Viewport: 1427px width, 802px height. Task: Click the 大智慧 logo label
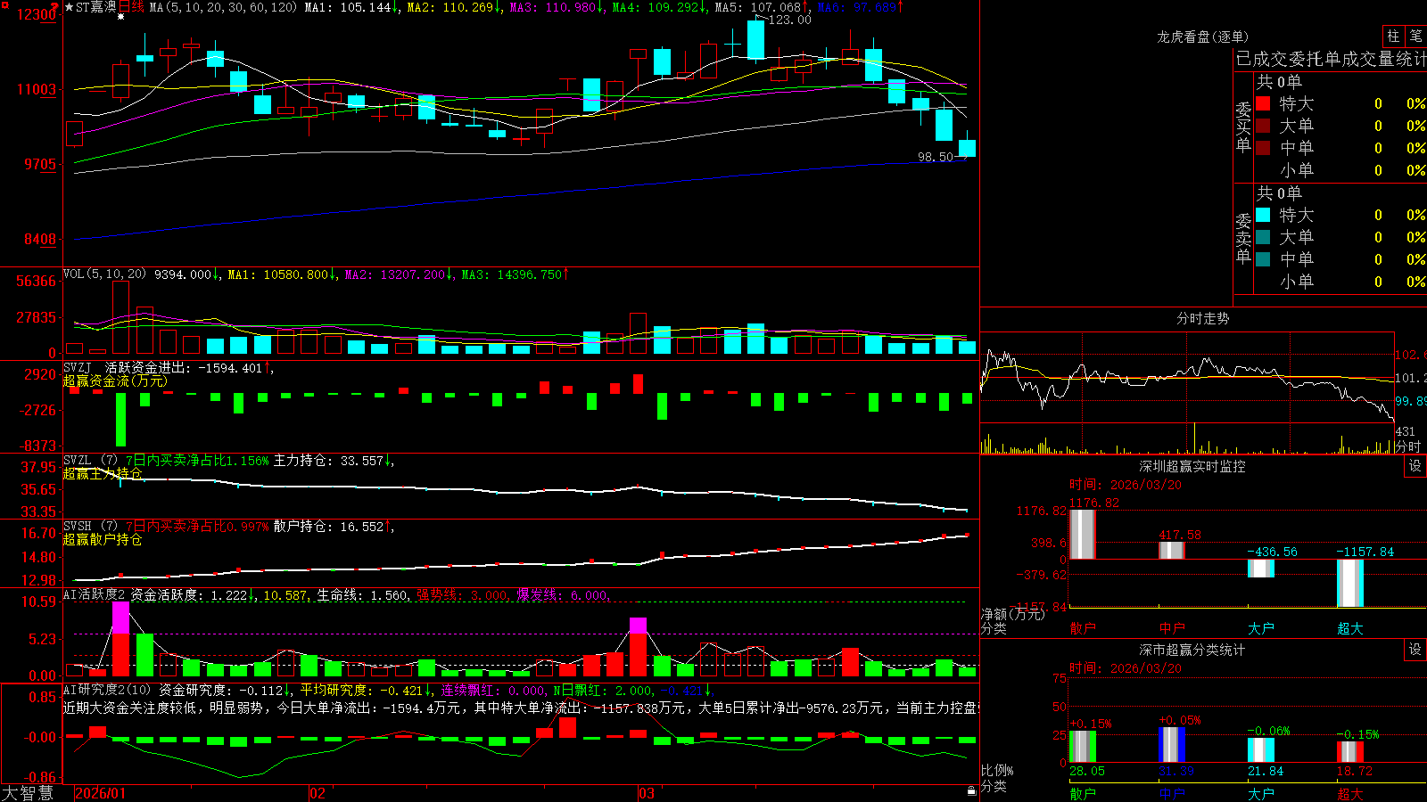(x=28, y=793)
